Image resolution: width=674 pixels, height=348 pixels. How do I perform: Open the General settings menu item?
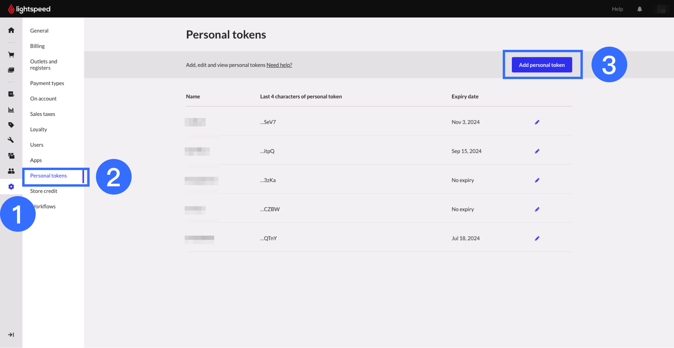click(x=39, y=31)
